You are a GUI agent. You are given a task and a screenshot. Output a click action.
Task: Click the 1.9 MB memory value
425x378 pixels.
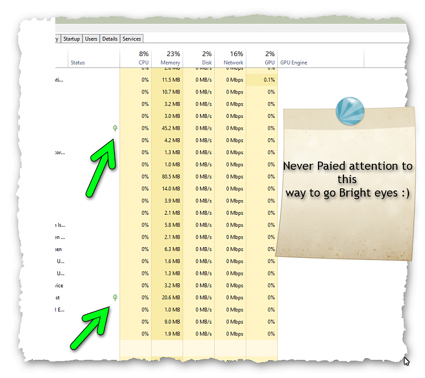172,334
